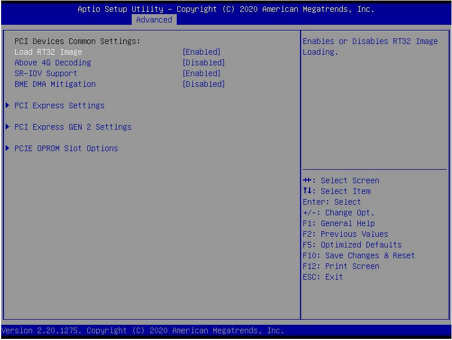Click the ESC: Exit line
This screenshot has height=340, width=452.
(x=323, y=277)
